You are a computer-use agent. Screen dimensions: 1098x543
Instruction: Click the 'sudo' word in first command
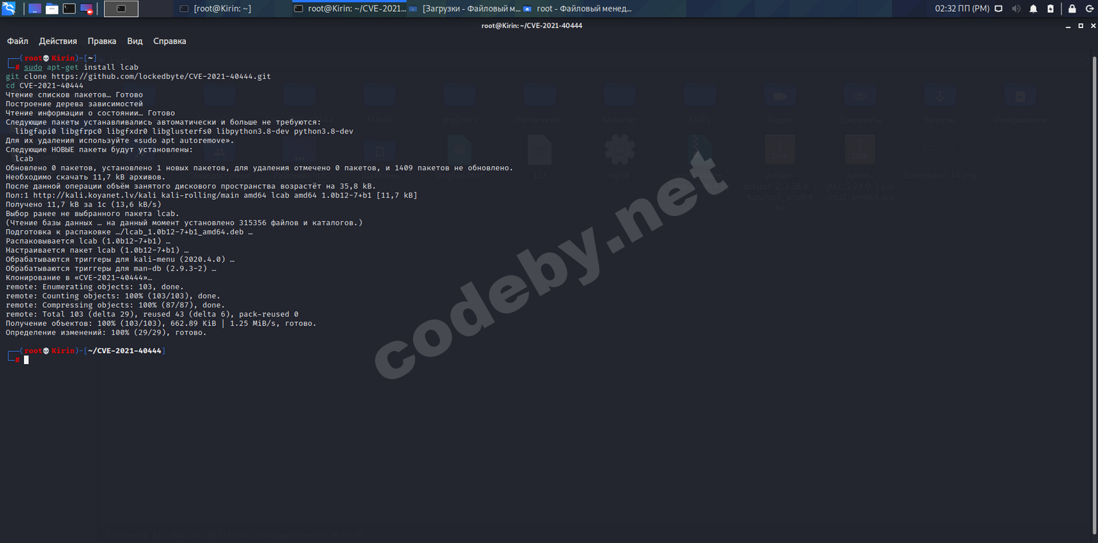(33, 67)
